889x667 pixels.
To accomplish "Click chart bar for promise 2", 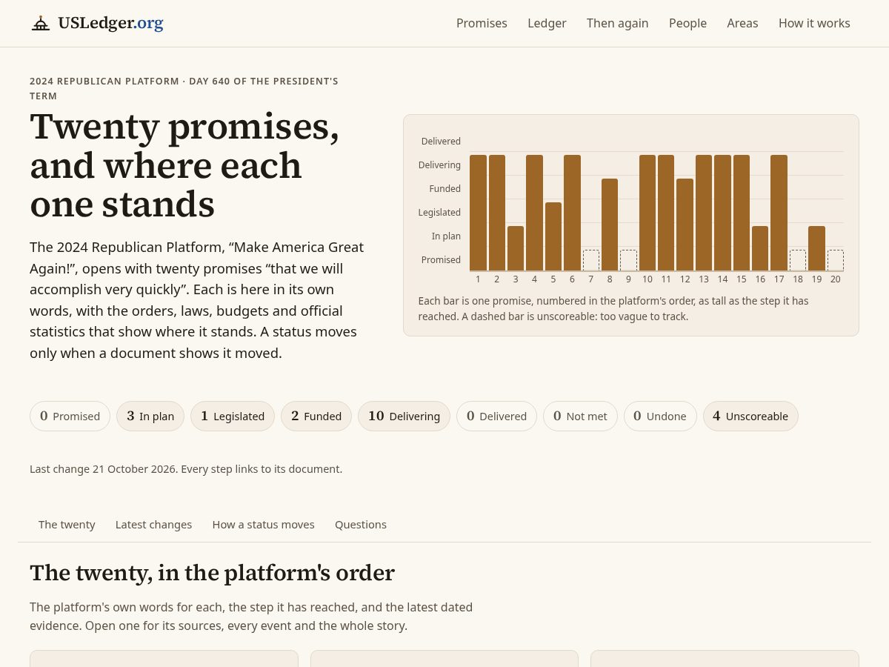I will point(497,213).
